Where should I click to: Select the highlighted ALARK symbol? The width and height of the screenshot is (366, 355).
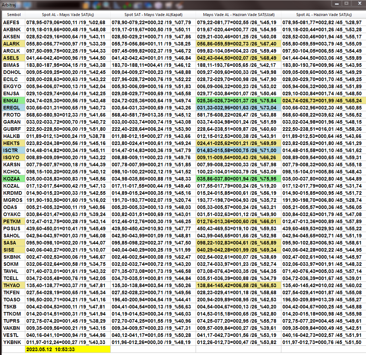(x=14, y=44)
